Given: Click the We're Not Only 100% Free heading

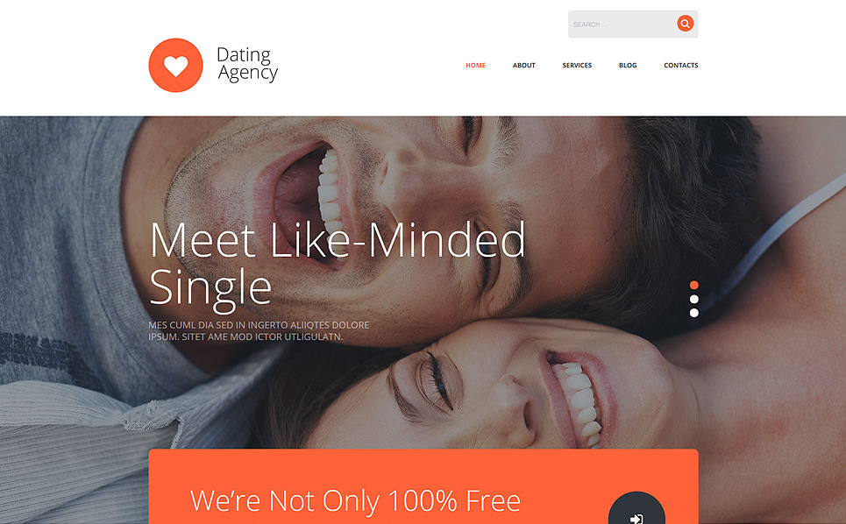Looking at the screenshot, I should click(355, 501).
